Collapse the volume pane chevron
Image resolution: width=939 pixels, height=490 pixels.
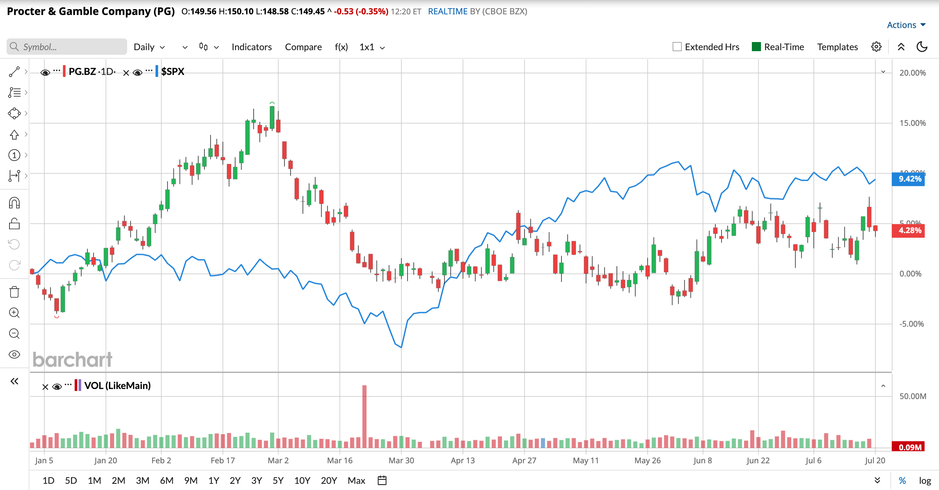click(x=883, y=386)
